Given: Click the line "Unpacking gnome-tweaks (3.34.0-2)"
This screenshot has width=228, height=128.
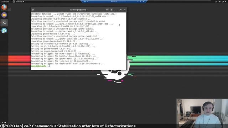Looking at the screenshot, I should click(x=53, y=34).
